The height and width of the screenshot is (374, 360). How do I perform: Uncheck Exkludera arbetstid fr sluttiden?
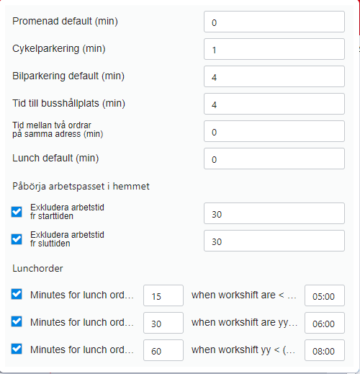tap(17, 239)
